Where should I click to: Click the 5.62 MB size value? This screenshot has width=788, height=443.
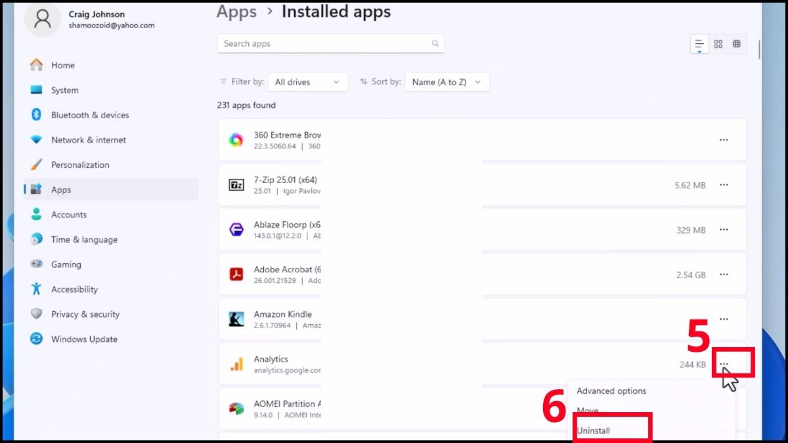point(690,186)
